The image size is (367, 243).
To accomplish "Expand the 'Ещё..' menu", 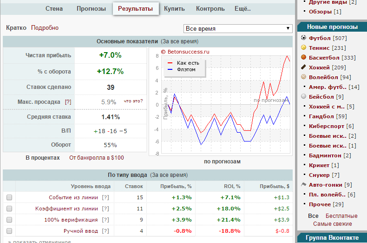I will [x=242, y=9].
